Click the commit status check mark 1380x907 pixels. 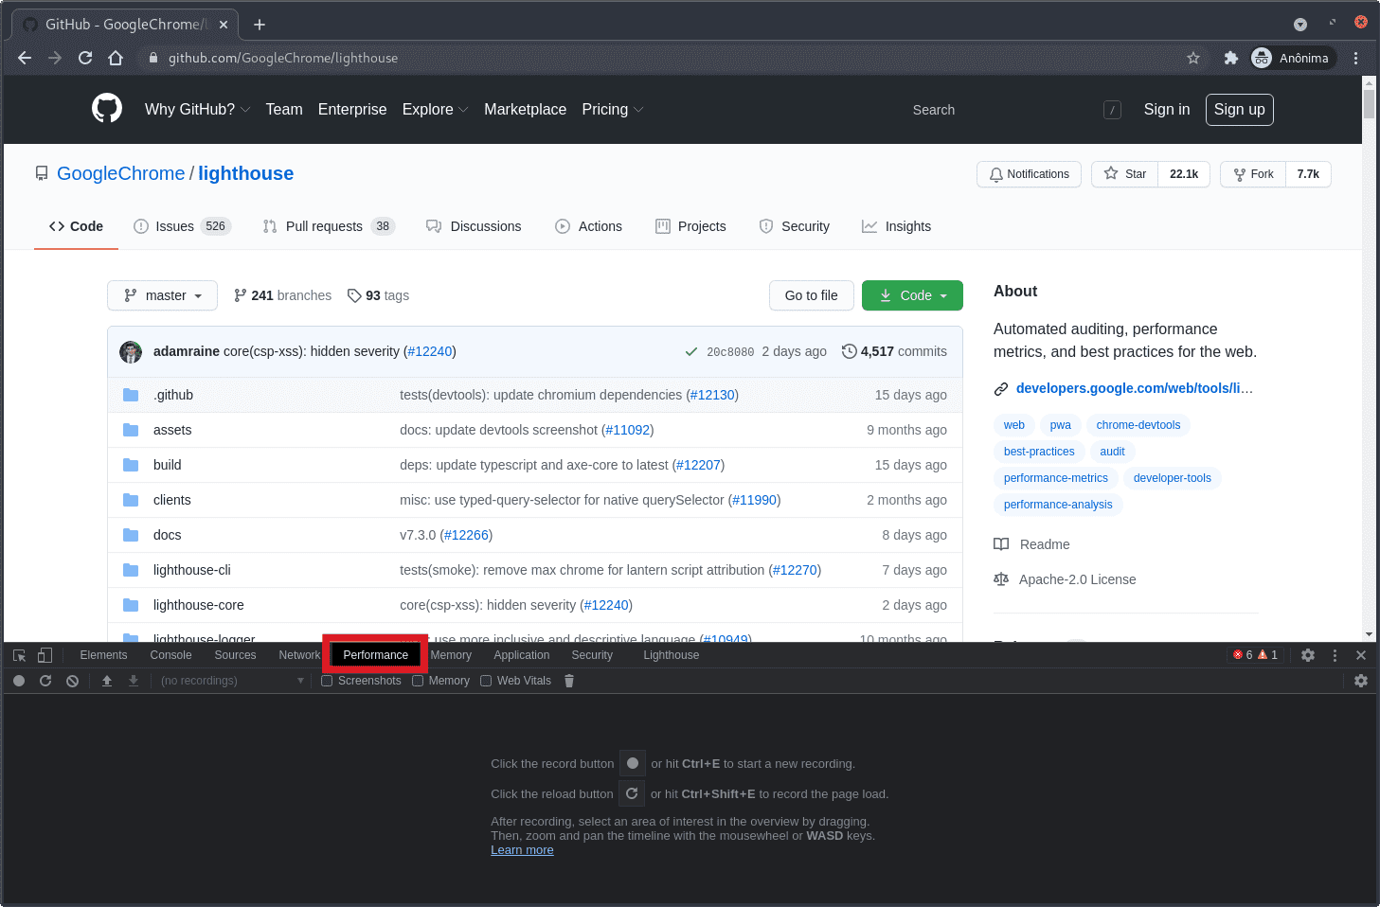click(691, 352)
